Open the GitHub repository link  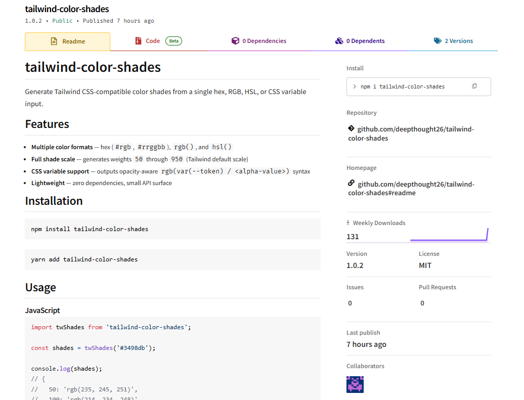point(411,134)
